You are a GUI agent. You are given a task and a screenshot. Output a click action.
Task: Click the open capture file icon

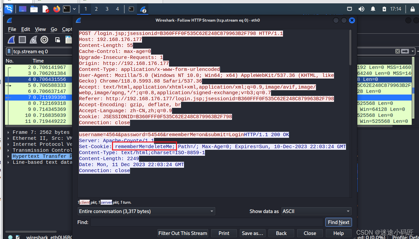pyautogui.click(x=58, y=40)
